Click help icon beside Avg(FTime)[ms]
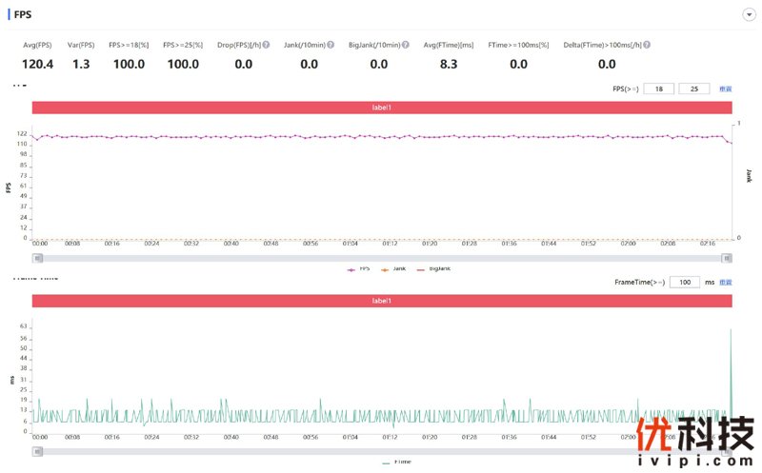The height and width of the screenshot is (473, 762). (x=478, y=45)
